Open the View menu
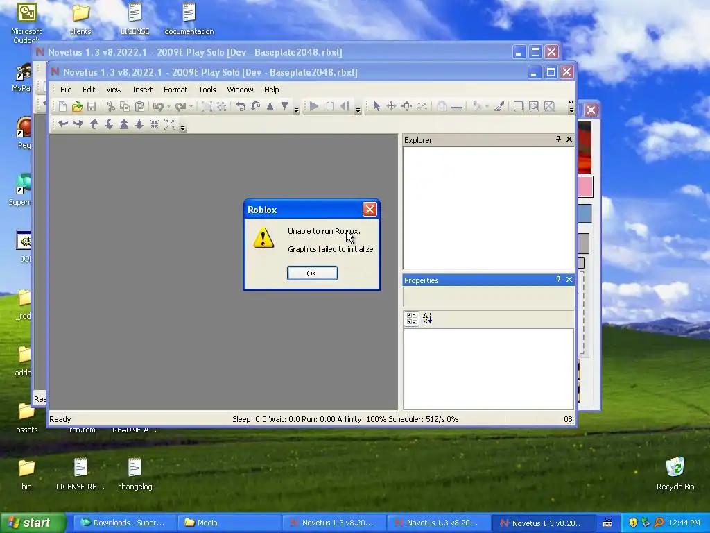 pos(114,90)
